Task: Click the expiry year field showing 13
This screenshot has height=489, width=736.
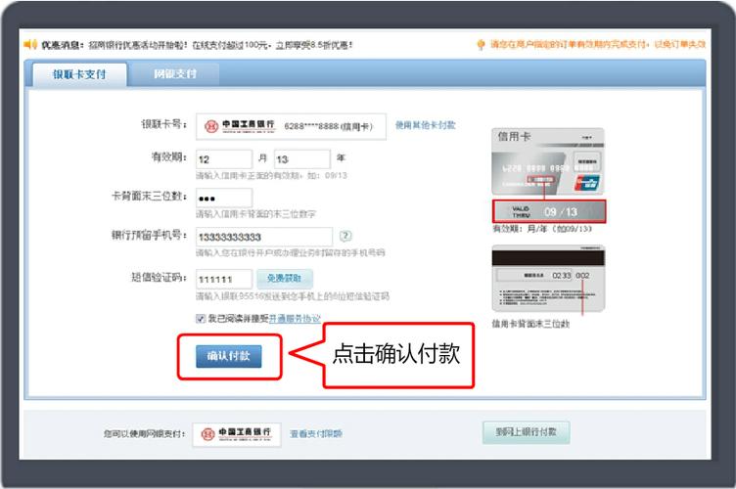Action: pos(302,159)
